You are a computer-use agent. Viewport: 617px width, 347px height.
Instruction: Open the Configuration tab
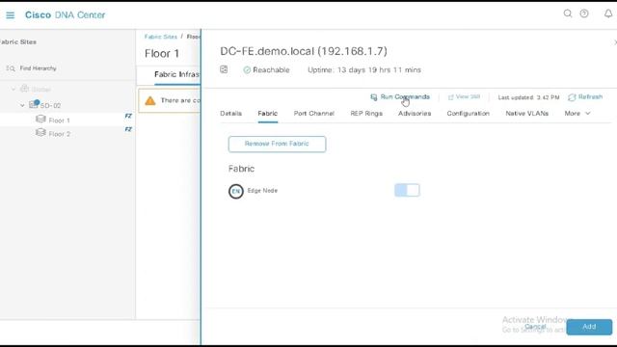(x=468, y=114)
